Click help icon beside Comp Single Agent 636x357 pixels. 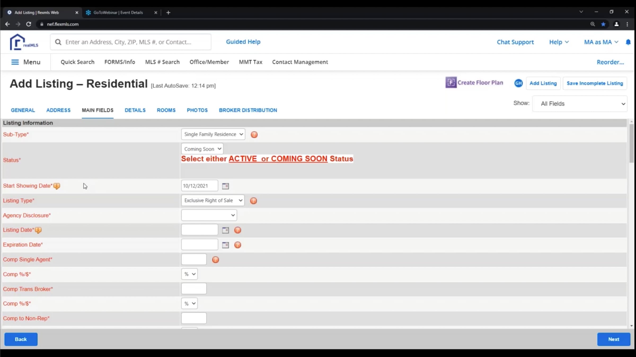coord(215,260)
